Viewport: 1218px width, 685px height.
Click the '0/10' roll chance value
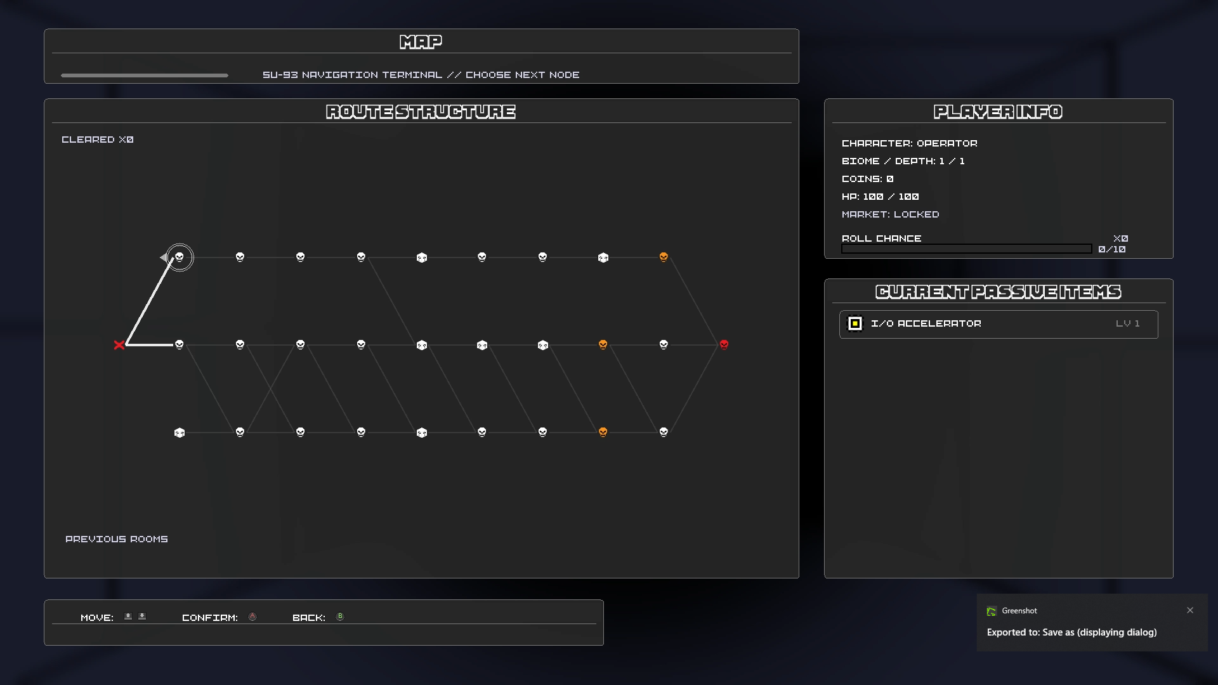click(x=1112, y=249)
